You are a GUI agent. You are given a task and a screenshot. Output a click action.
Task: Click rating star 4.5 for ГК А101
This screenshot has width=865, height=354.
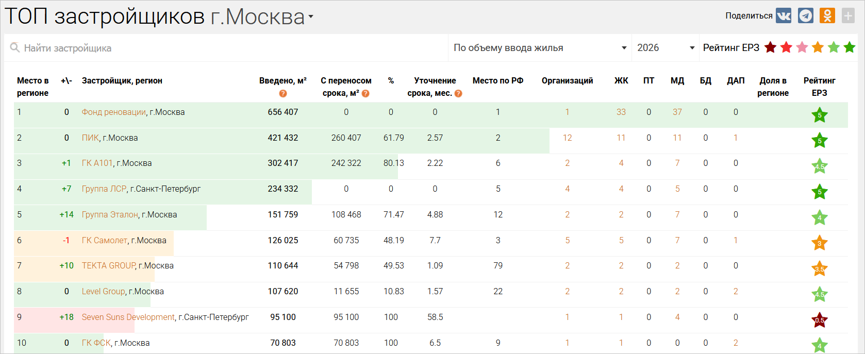819,166
